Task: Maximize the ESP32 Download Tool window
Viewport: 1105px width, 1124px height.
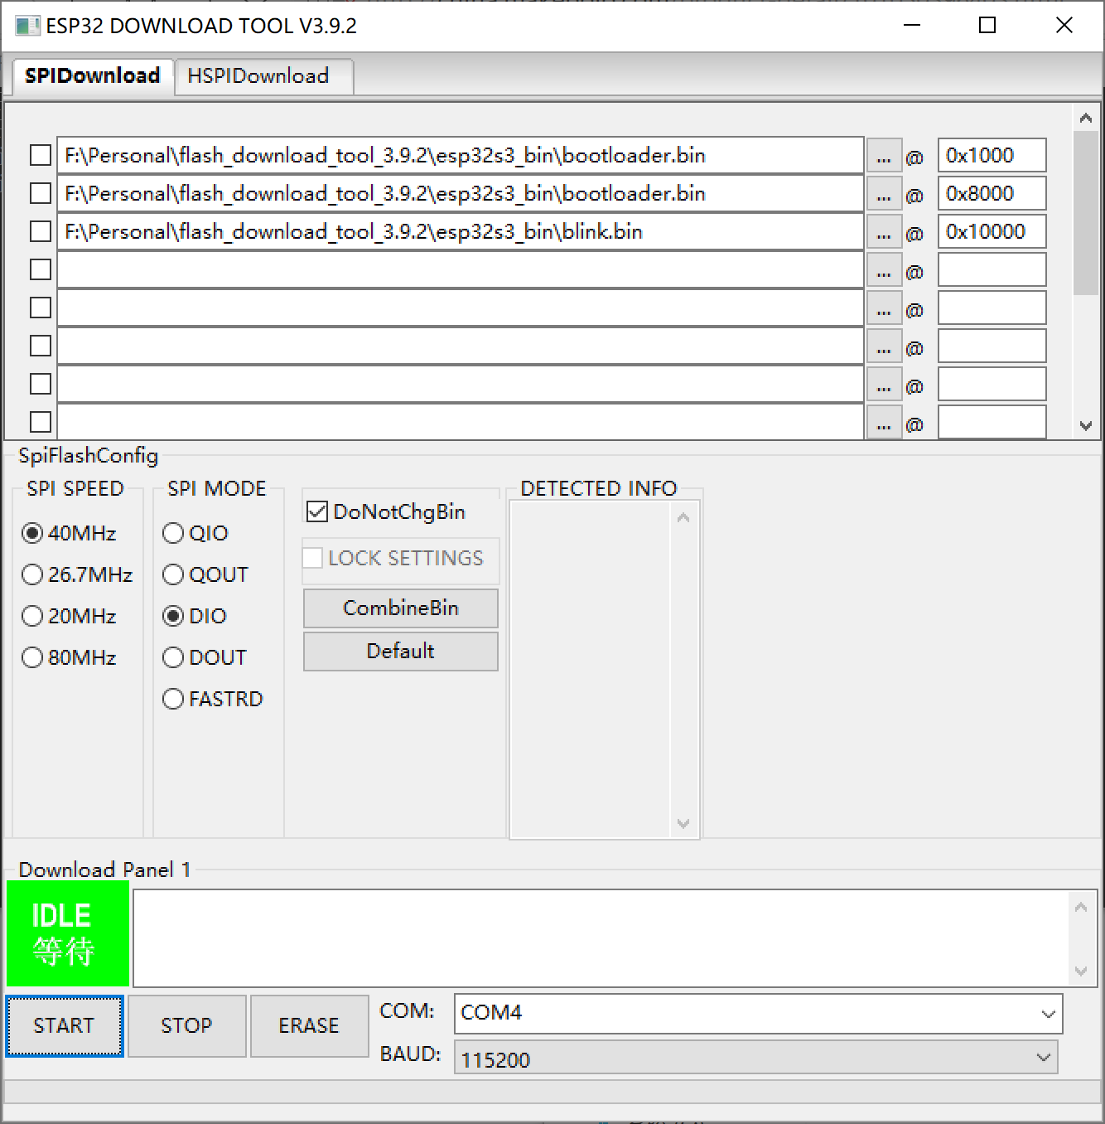Action: tap(987, 26)
